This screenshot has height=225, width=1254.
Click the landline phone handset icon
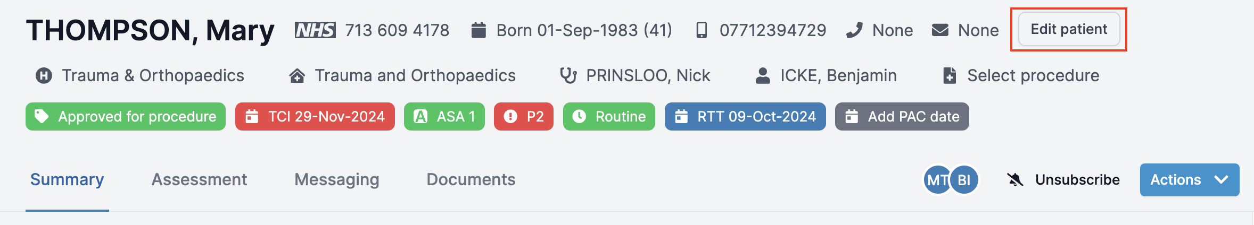click(x=854, y=30)
